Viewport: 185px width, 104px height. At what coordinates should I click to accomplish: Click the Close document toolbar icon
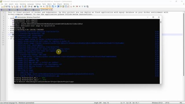point(12,6)
